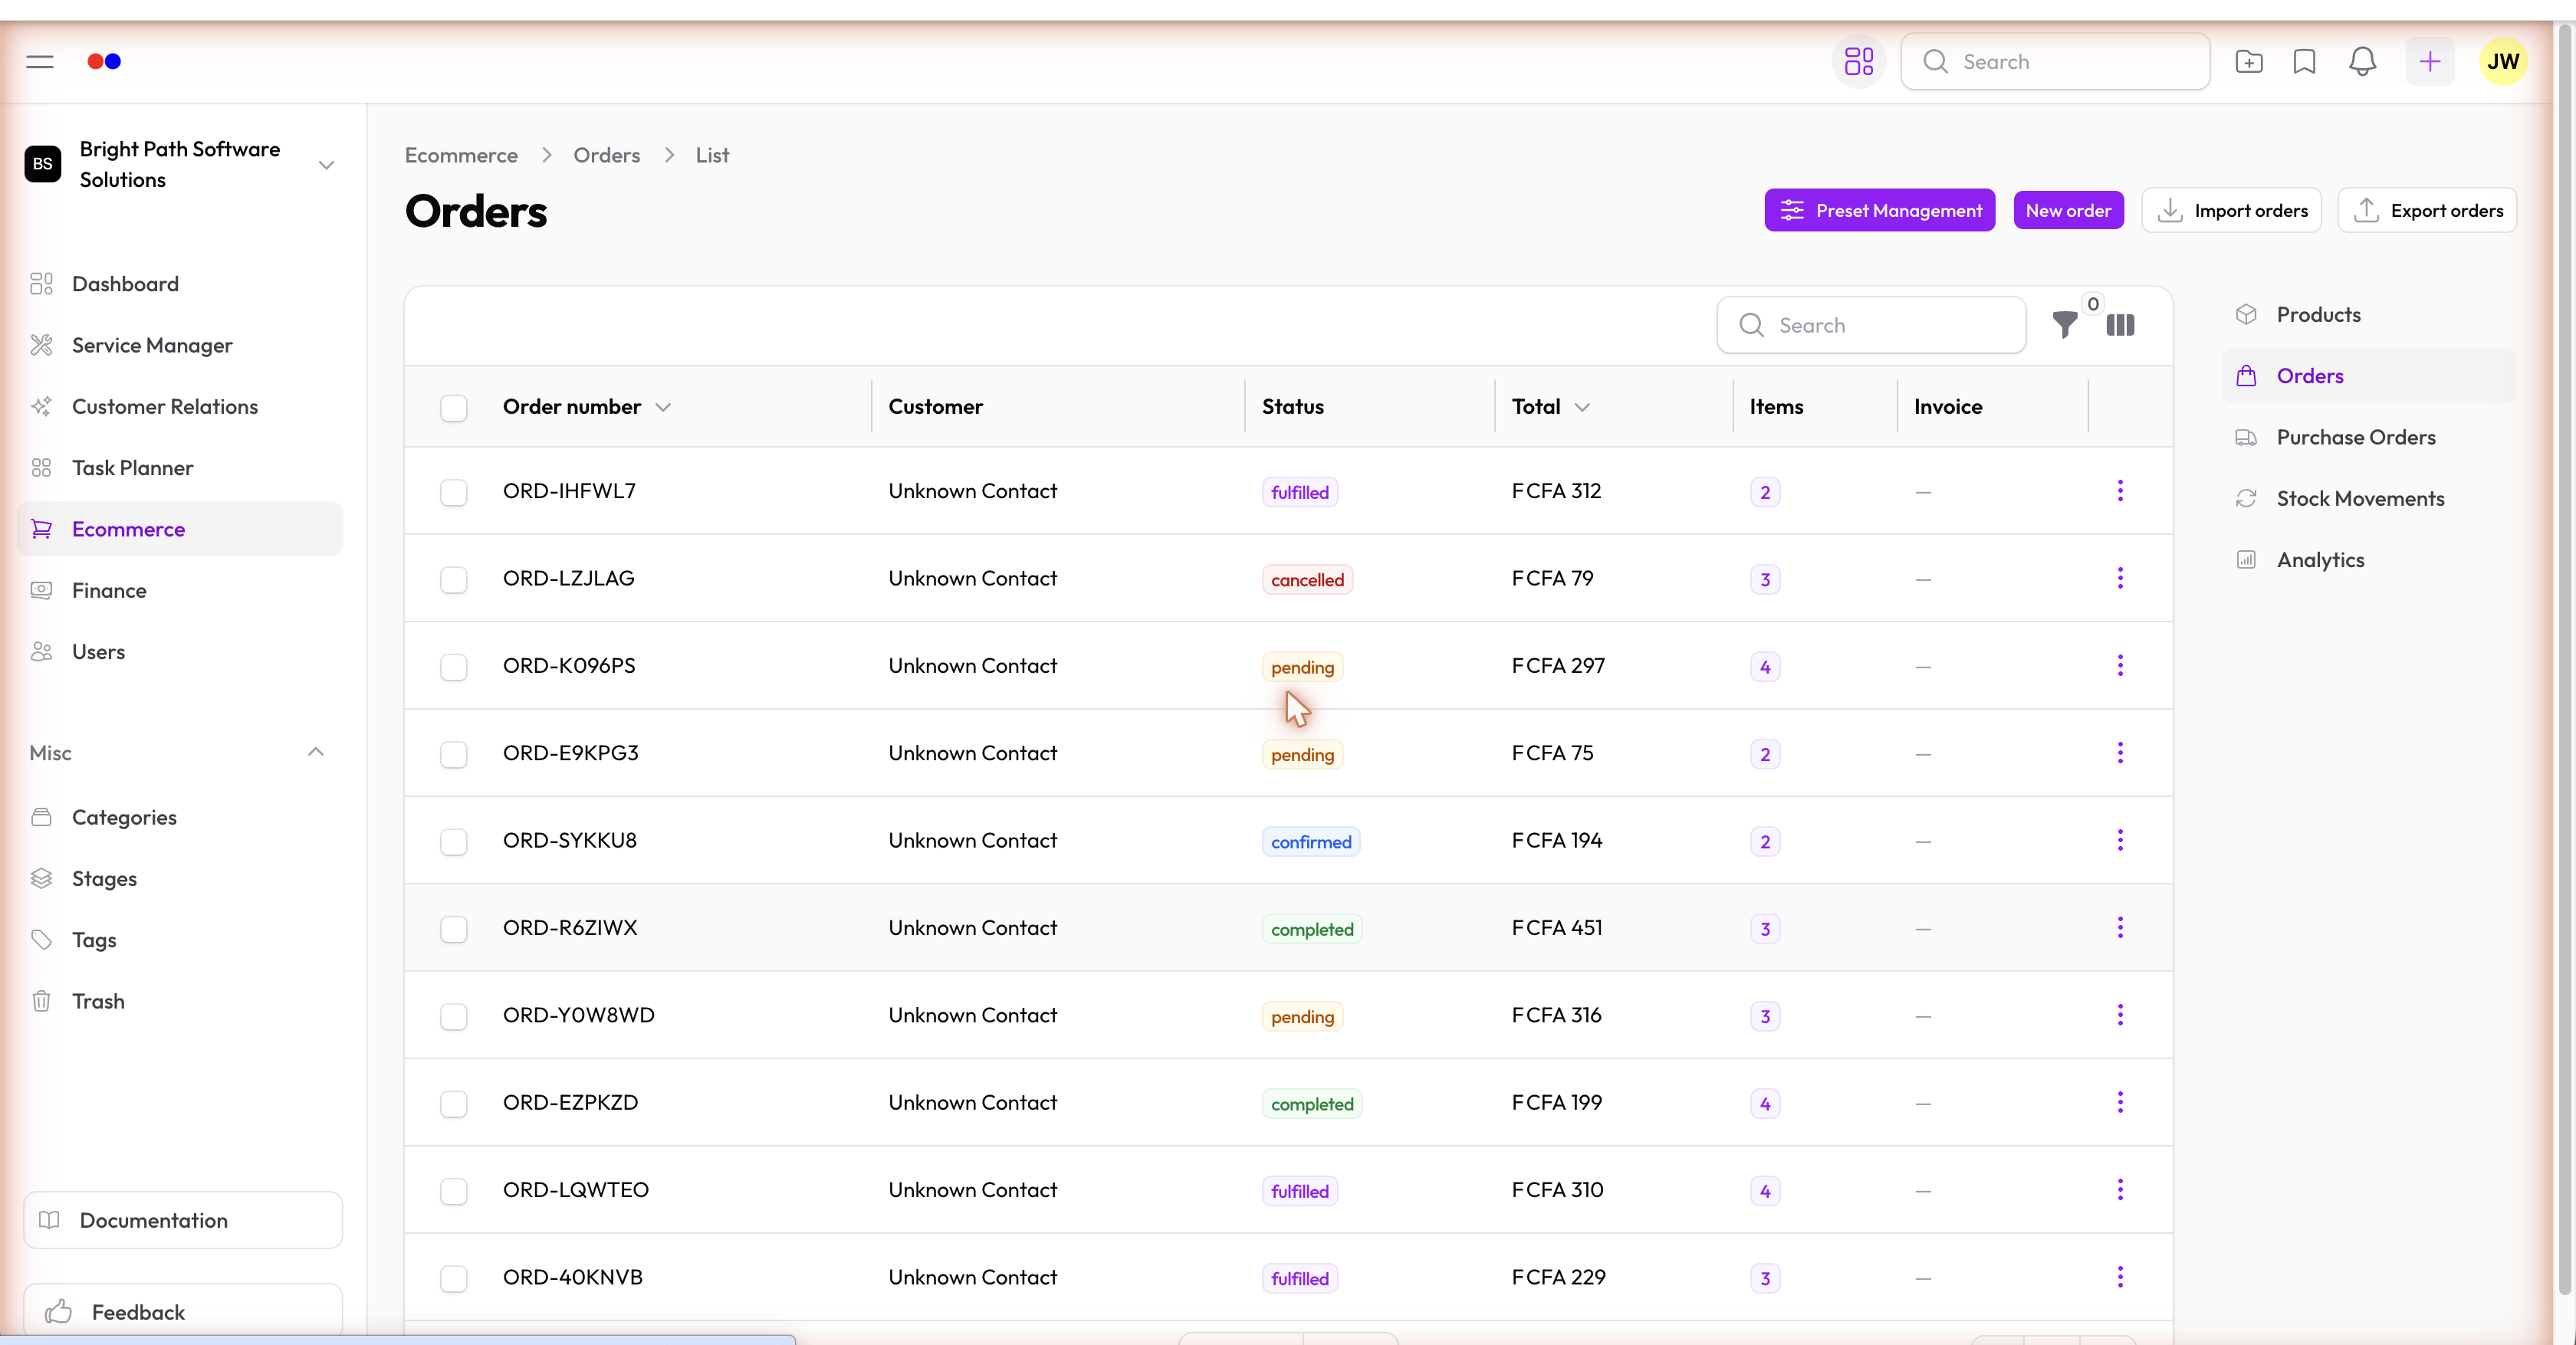Image resolution: width=2576 pixels, height=1345 pixels.
Task: Collapse the Misc section
Action: tap(316, 752)
